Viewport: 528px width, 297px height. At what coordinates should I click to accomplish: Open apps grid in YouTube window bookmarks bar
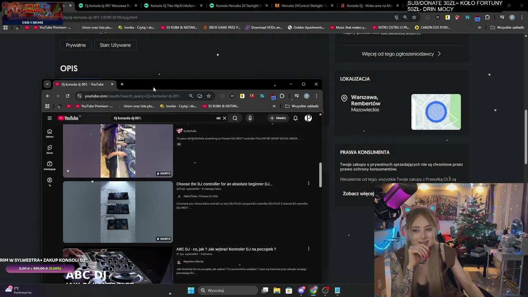click(47, 106)
